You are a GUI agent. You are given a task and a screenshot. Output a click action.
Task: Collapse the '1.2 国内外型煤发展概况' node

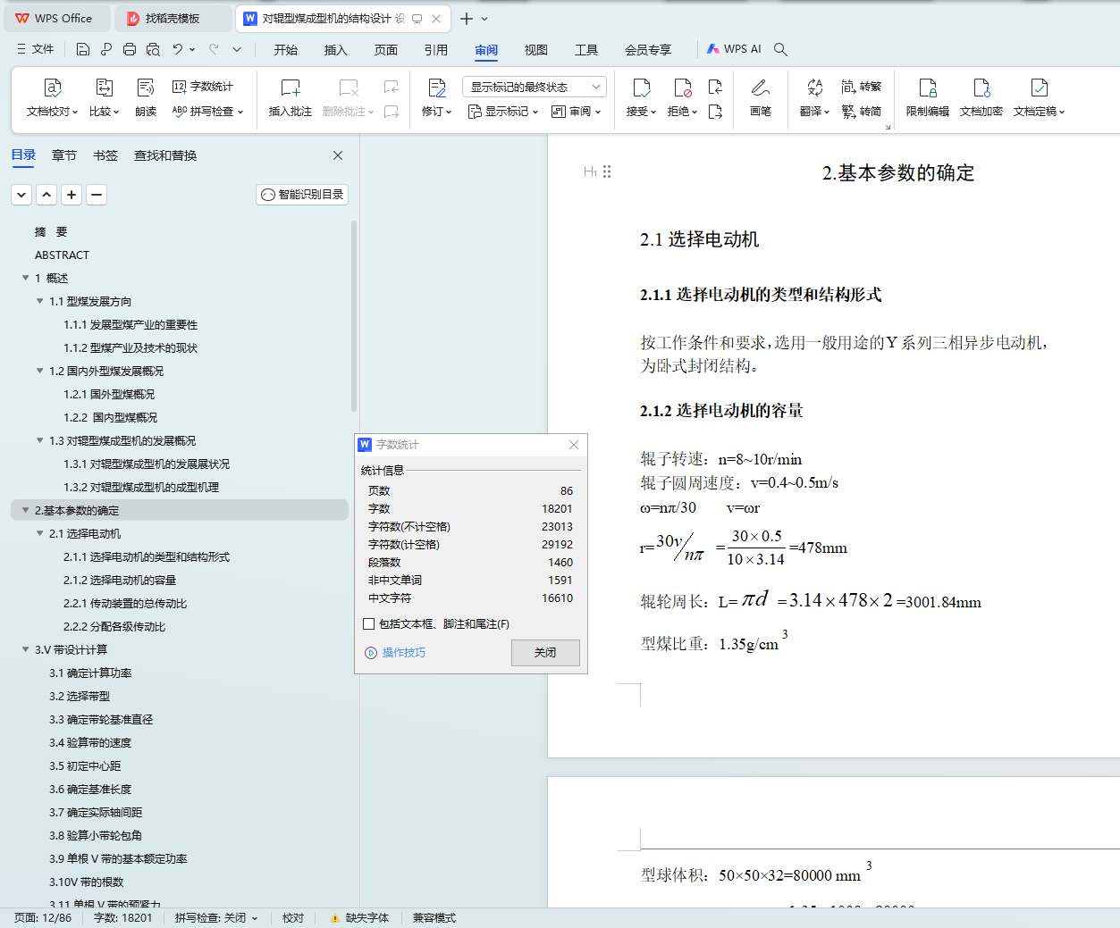(39, 371)
